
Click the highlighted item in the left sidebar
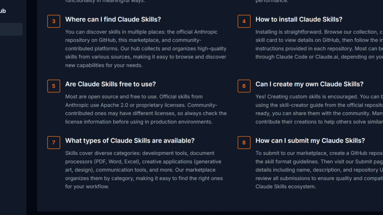coord(11,29)
